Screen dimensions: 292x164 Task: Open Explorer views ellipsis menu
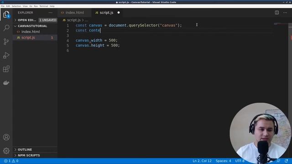pos(51,13)
